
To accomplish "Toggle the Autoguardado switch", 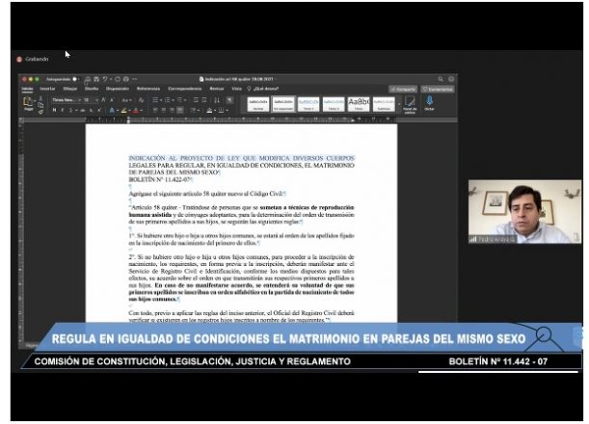I will pos(75,79).
